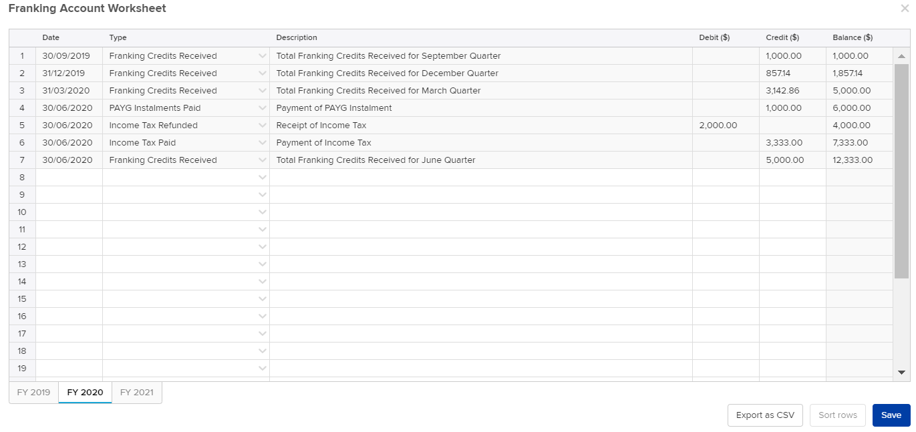916x432 pixels.
Task: Select the FY 2020 tab
Action: click(x=85, y=393)
